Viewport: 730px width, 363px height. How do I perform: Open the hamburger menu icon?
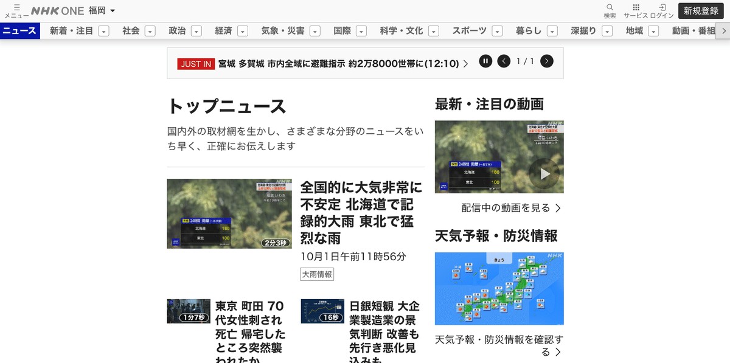(x=16, y=7)
